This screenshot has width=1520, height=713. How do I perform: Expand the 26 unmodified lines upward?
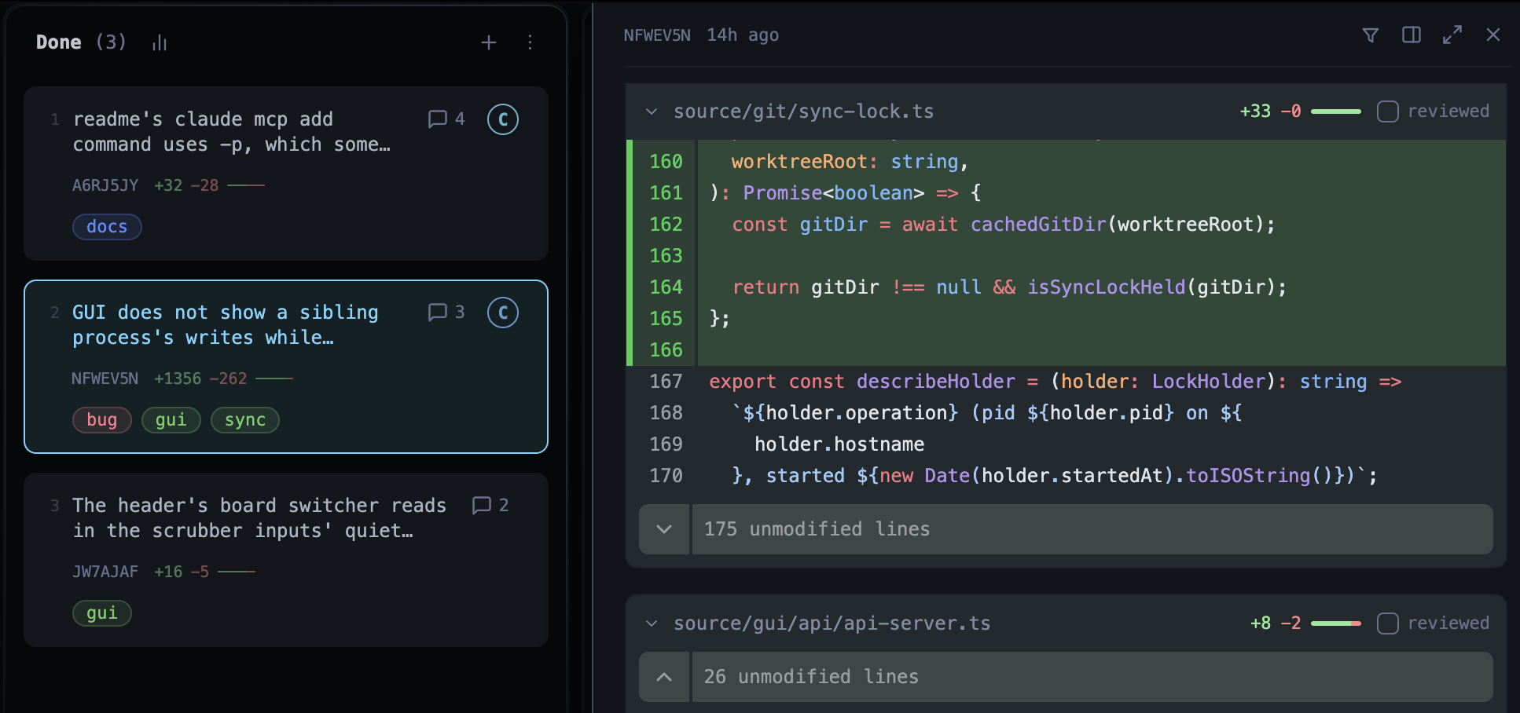click(x=664, y=677)
